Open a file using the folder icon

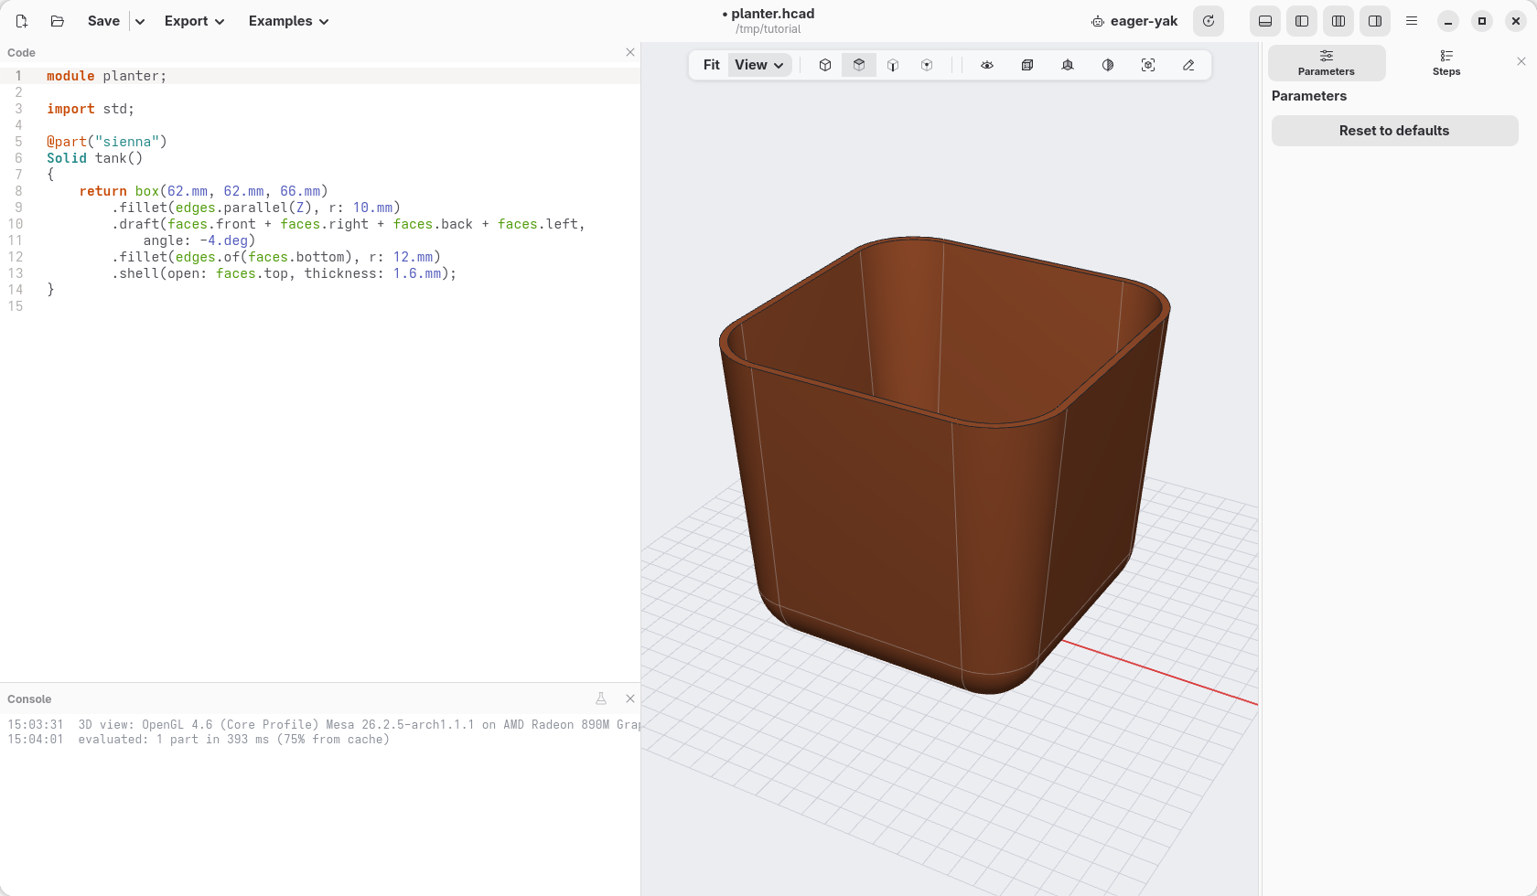[x=58, y=21]
